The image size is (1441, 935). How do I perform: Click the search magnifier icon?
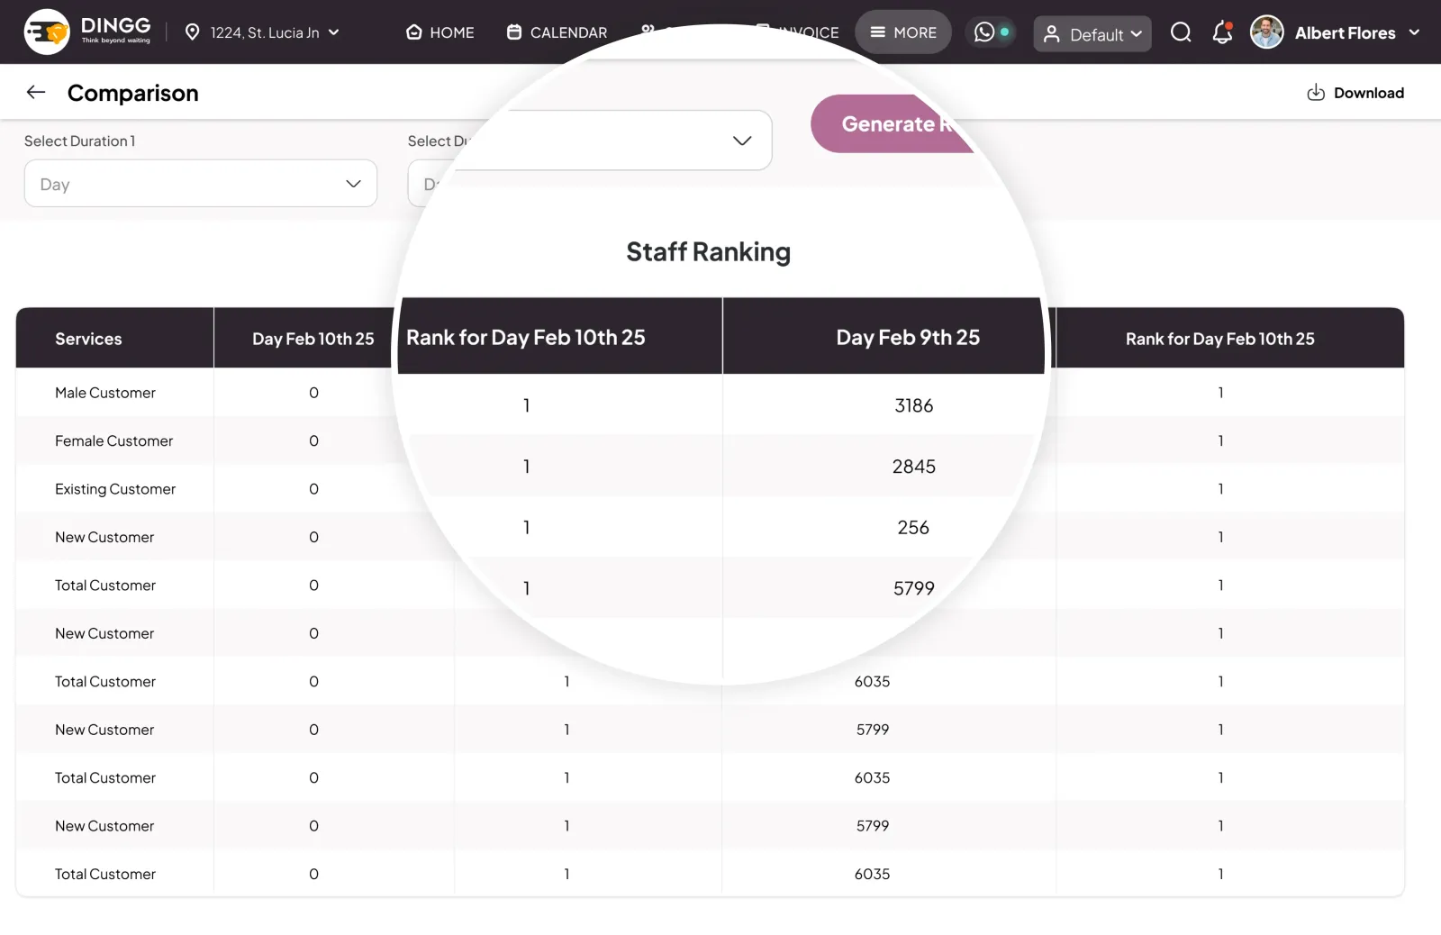click(x=1181, y=32)
